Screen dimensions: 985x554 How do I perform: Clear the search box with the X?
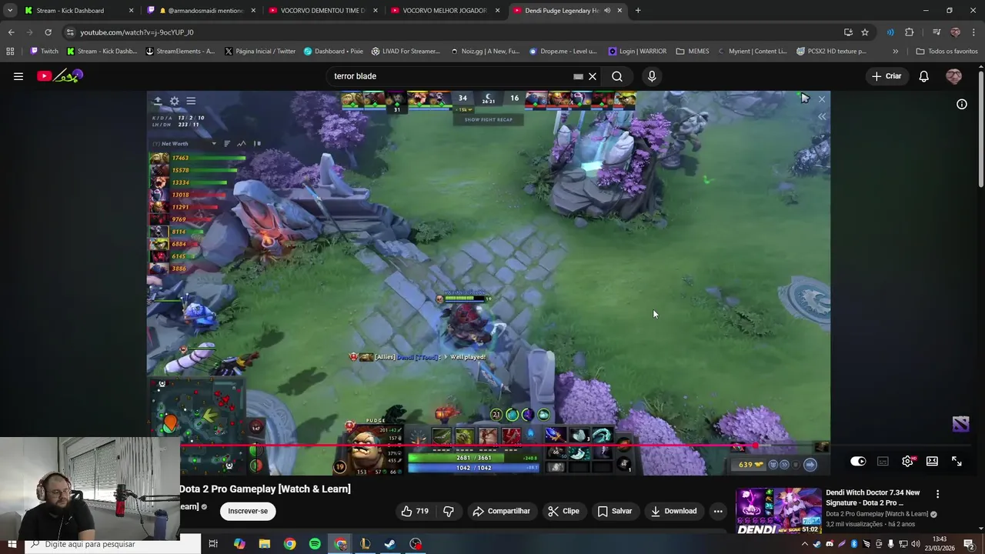(593, 76)
